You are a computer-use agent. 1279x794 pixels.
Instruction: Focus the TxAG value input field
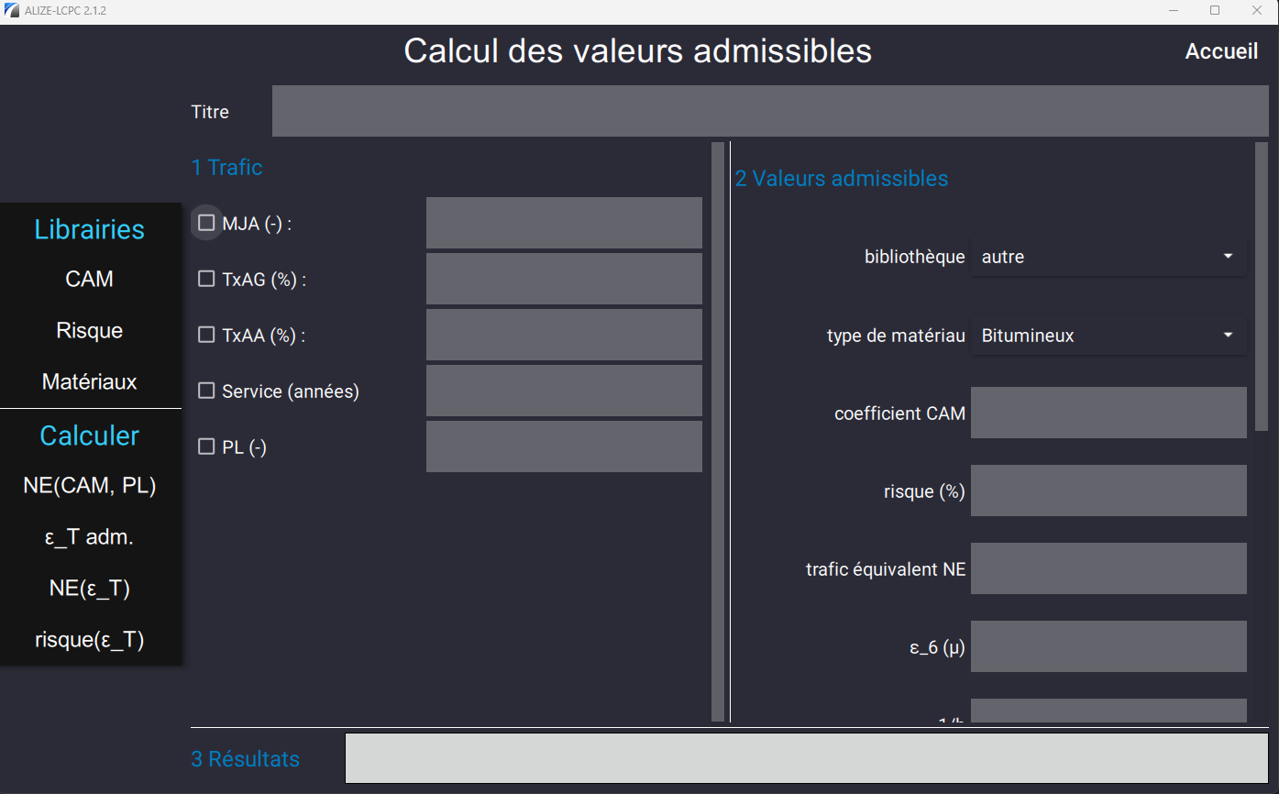tap(564, 279)
